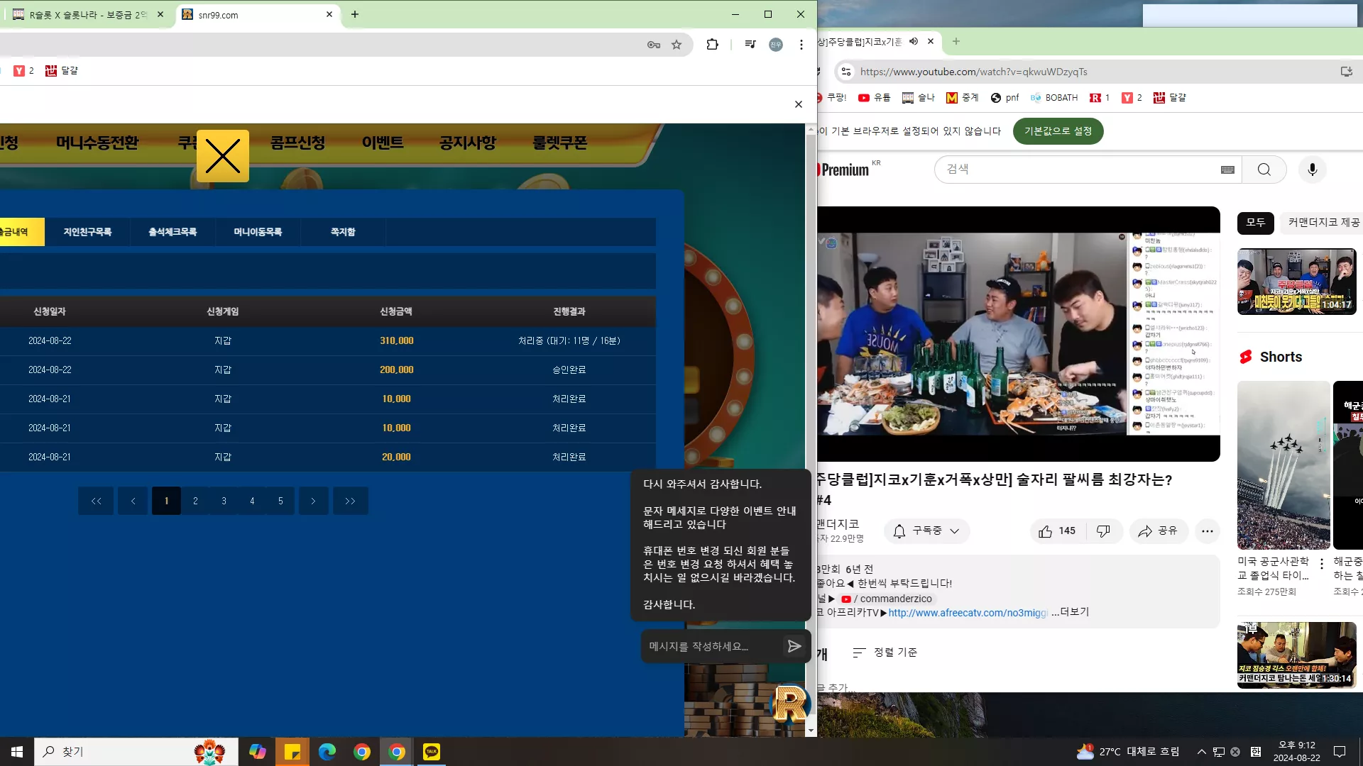Click the Windows taskbar 찾기 search box
This screenshot has width=1363, height=766.
tap(136, 752)
